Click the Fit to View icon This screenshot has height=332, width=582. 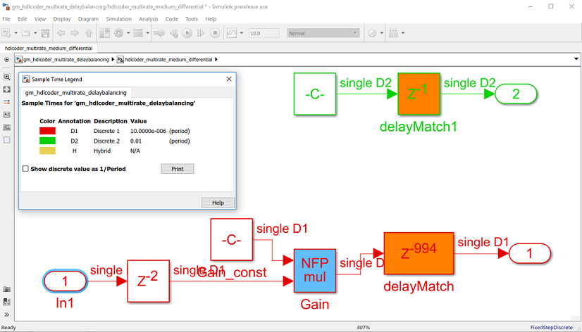click(x=6, y=89)
